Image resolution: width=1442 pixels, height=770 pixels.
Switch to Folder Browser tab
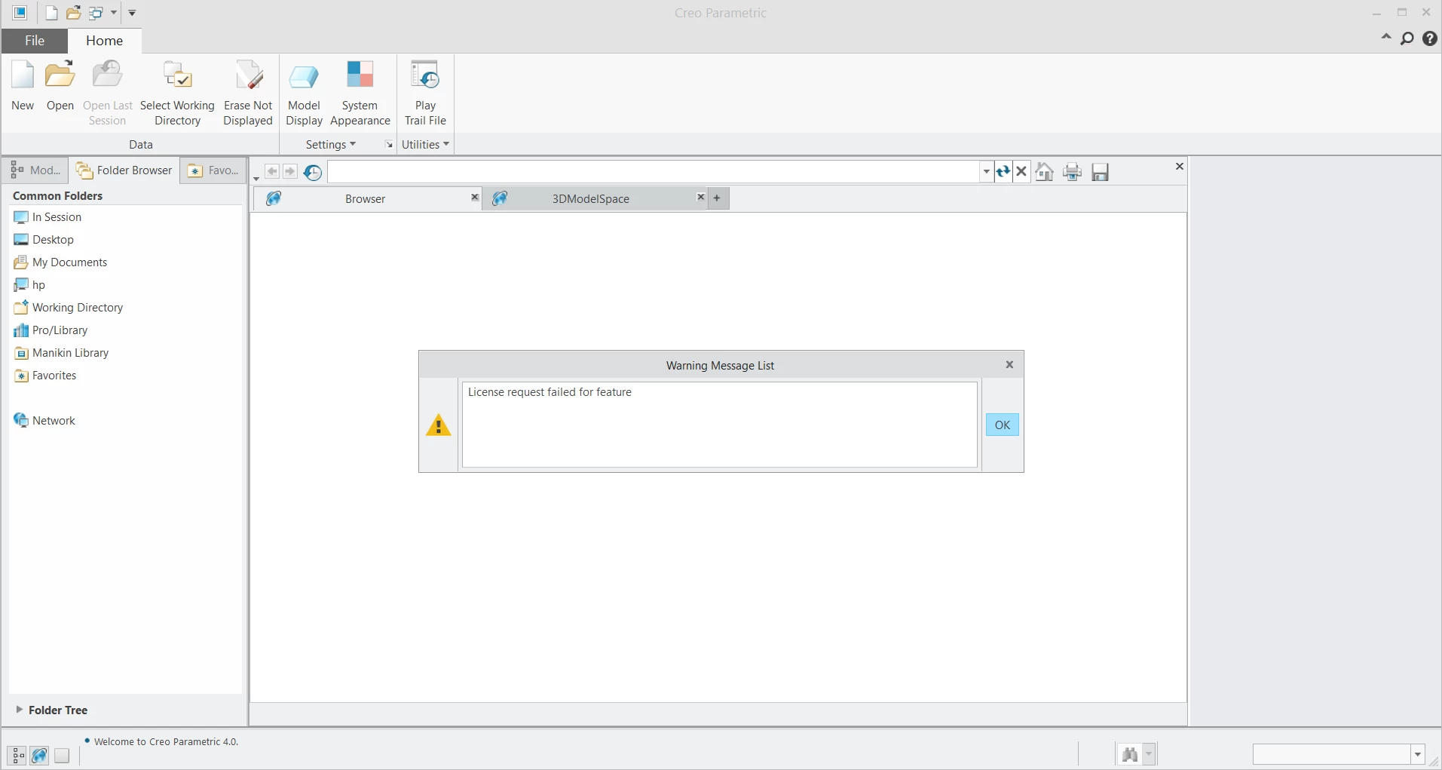click(125, 170)
